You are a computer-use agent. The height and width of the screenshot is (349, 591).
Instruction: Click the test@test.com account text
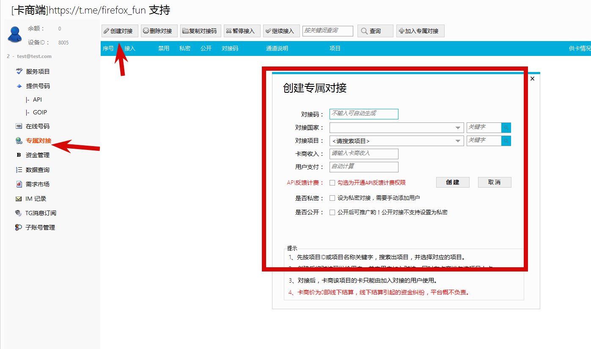click(34, 56)
